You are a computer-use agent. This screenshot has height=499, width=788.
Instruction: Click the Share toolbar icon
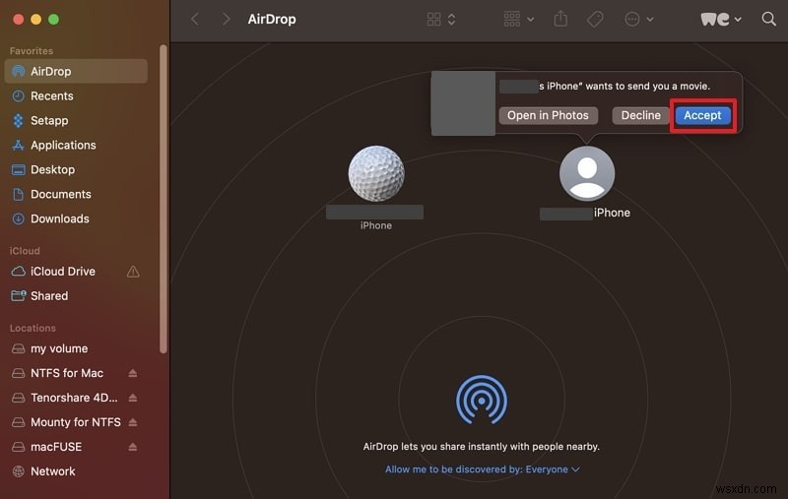coord(560,19)
